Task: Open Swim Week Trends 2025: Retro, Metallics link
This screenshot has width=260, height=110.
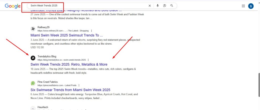Action: 69,64
